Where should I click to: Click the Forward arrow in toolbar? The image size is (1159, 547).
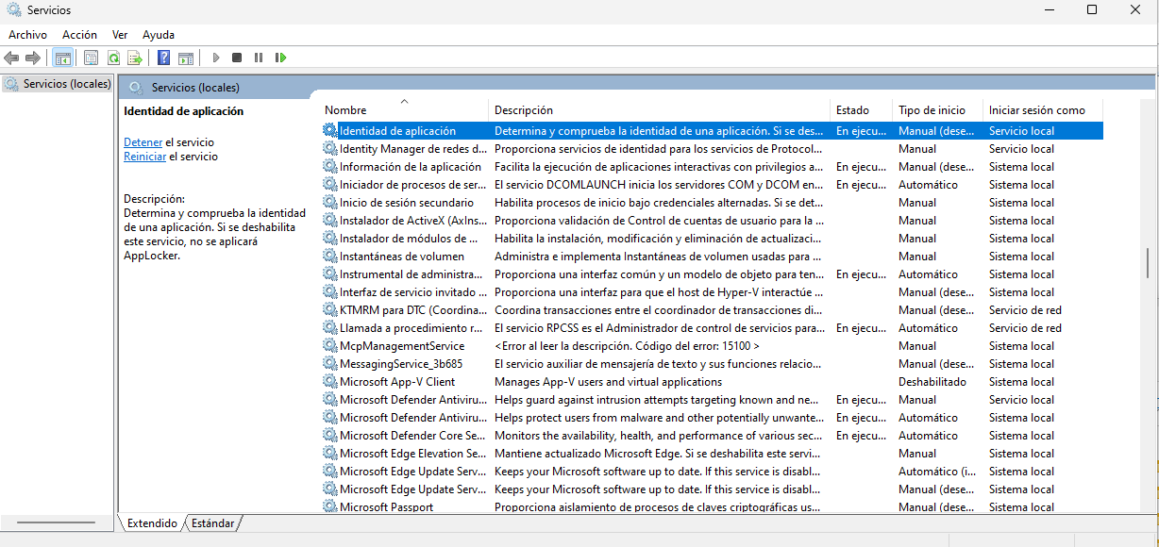point(33,58)
